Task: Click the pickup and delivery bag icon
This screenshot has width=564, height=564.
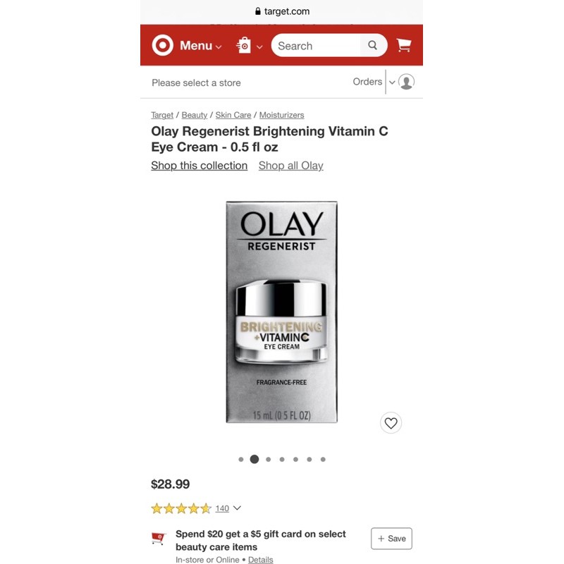Action: [244, 45]
